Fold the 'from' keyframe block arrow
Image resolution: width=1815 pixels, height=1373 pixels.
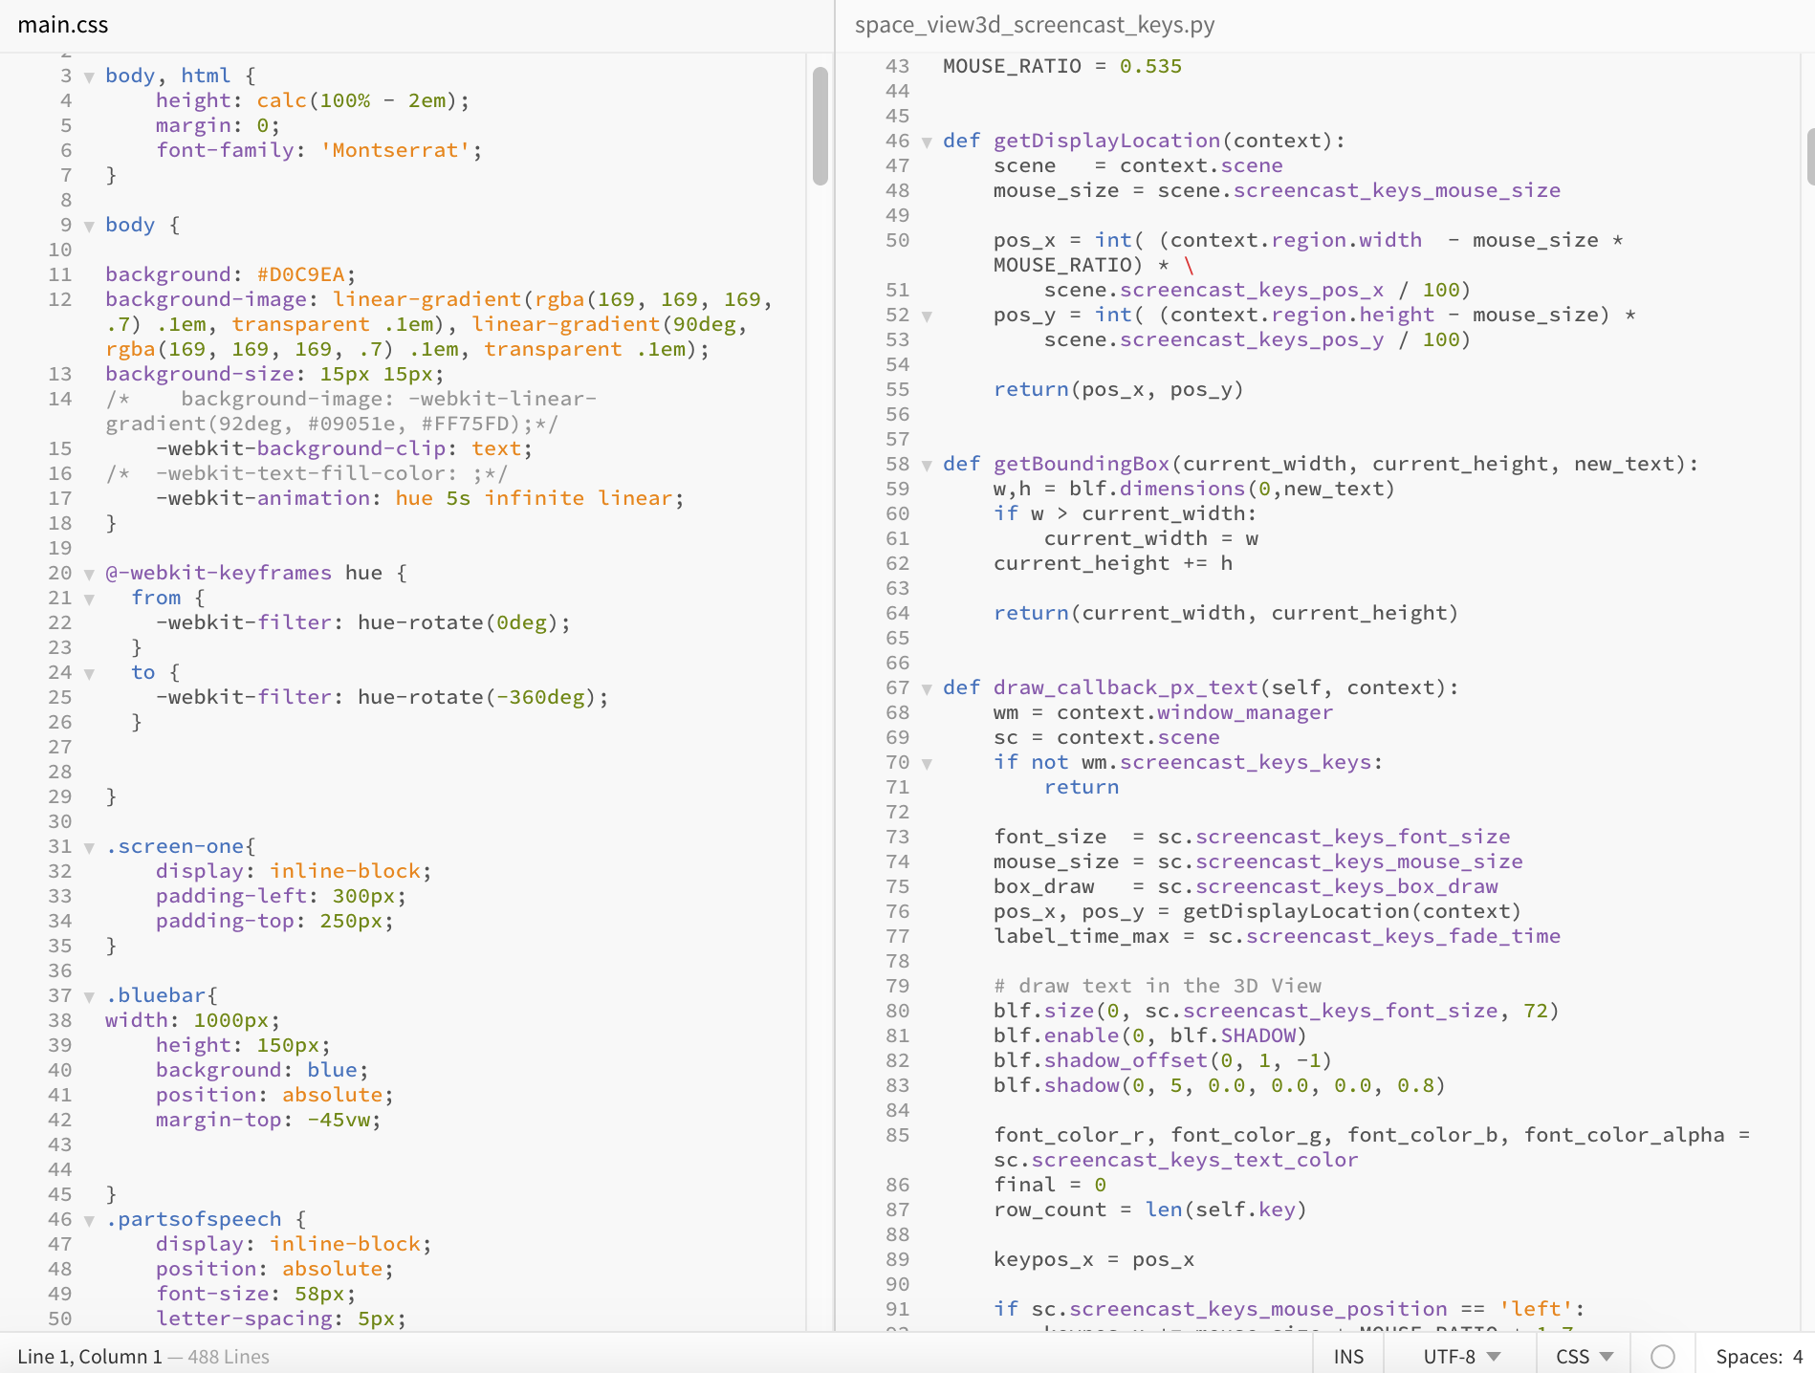coord(89,599)
